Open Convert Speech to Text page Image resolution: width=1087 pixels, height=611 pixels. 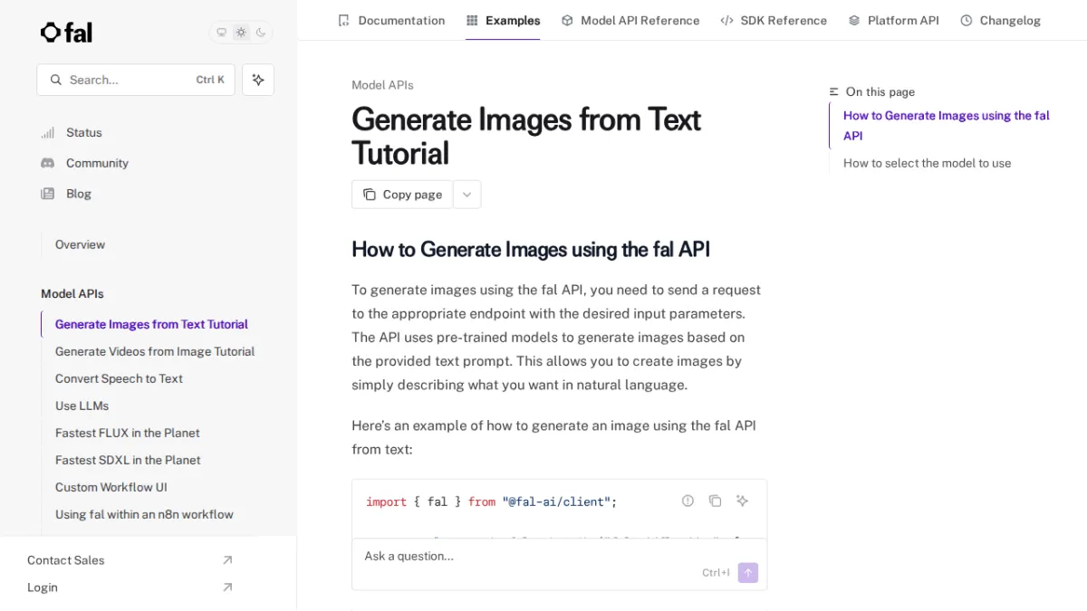(x=119, y=378)
